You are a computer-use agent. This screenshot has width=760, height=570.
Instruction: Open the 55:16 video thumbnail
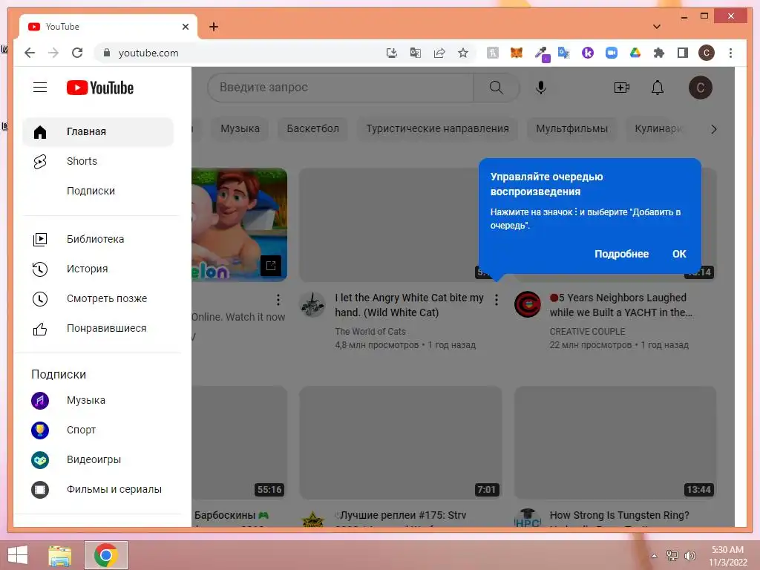[240, 442]
